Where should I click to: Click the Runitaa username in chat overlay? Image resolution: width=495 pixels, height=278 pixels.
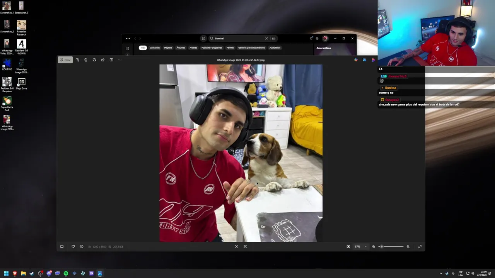tap(391, 88)
